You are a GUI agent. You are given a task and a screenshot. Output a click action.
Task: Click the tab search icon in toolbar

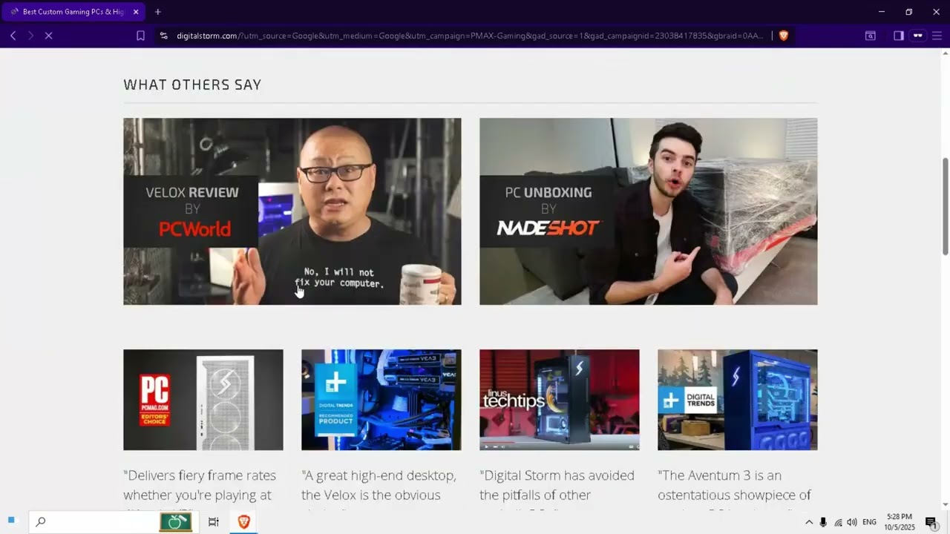[x=871, y=36]
